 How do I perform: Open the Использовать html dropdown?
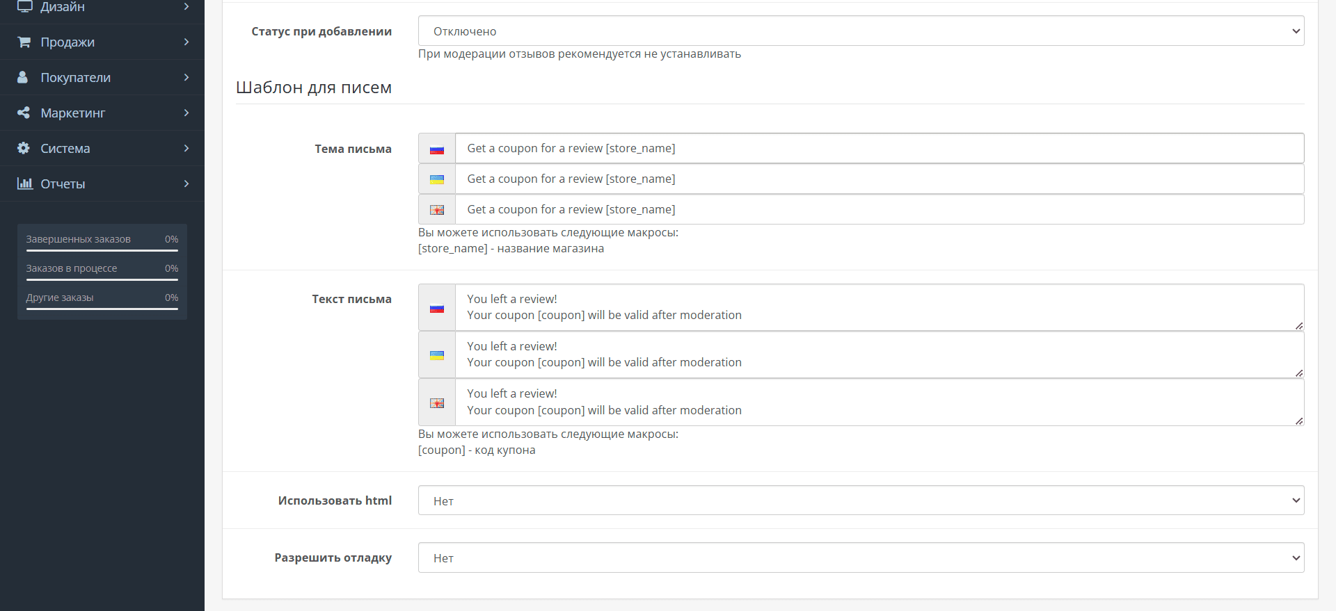[861, 500]
